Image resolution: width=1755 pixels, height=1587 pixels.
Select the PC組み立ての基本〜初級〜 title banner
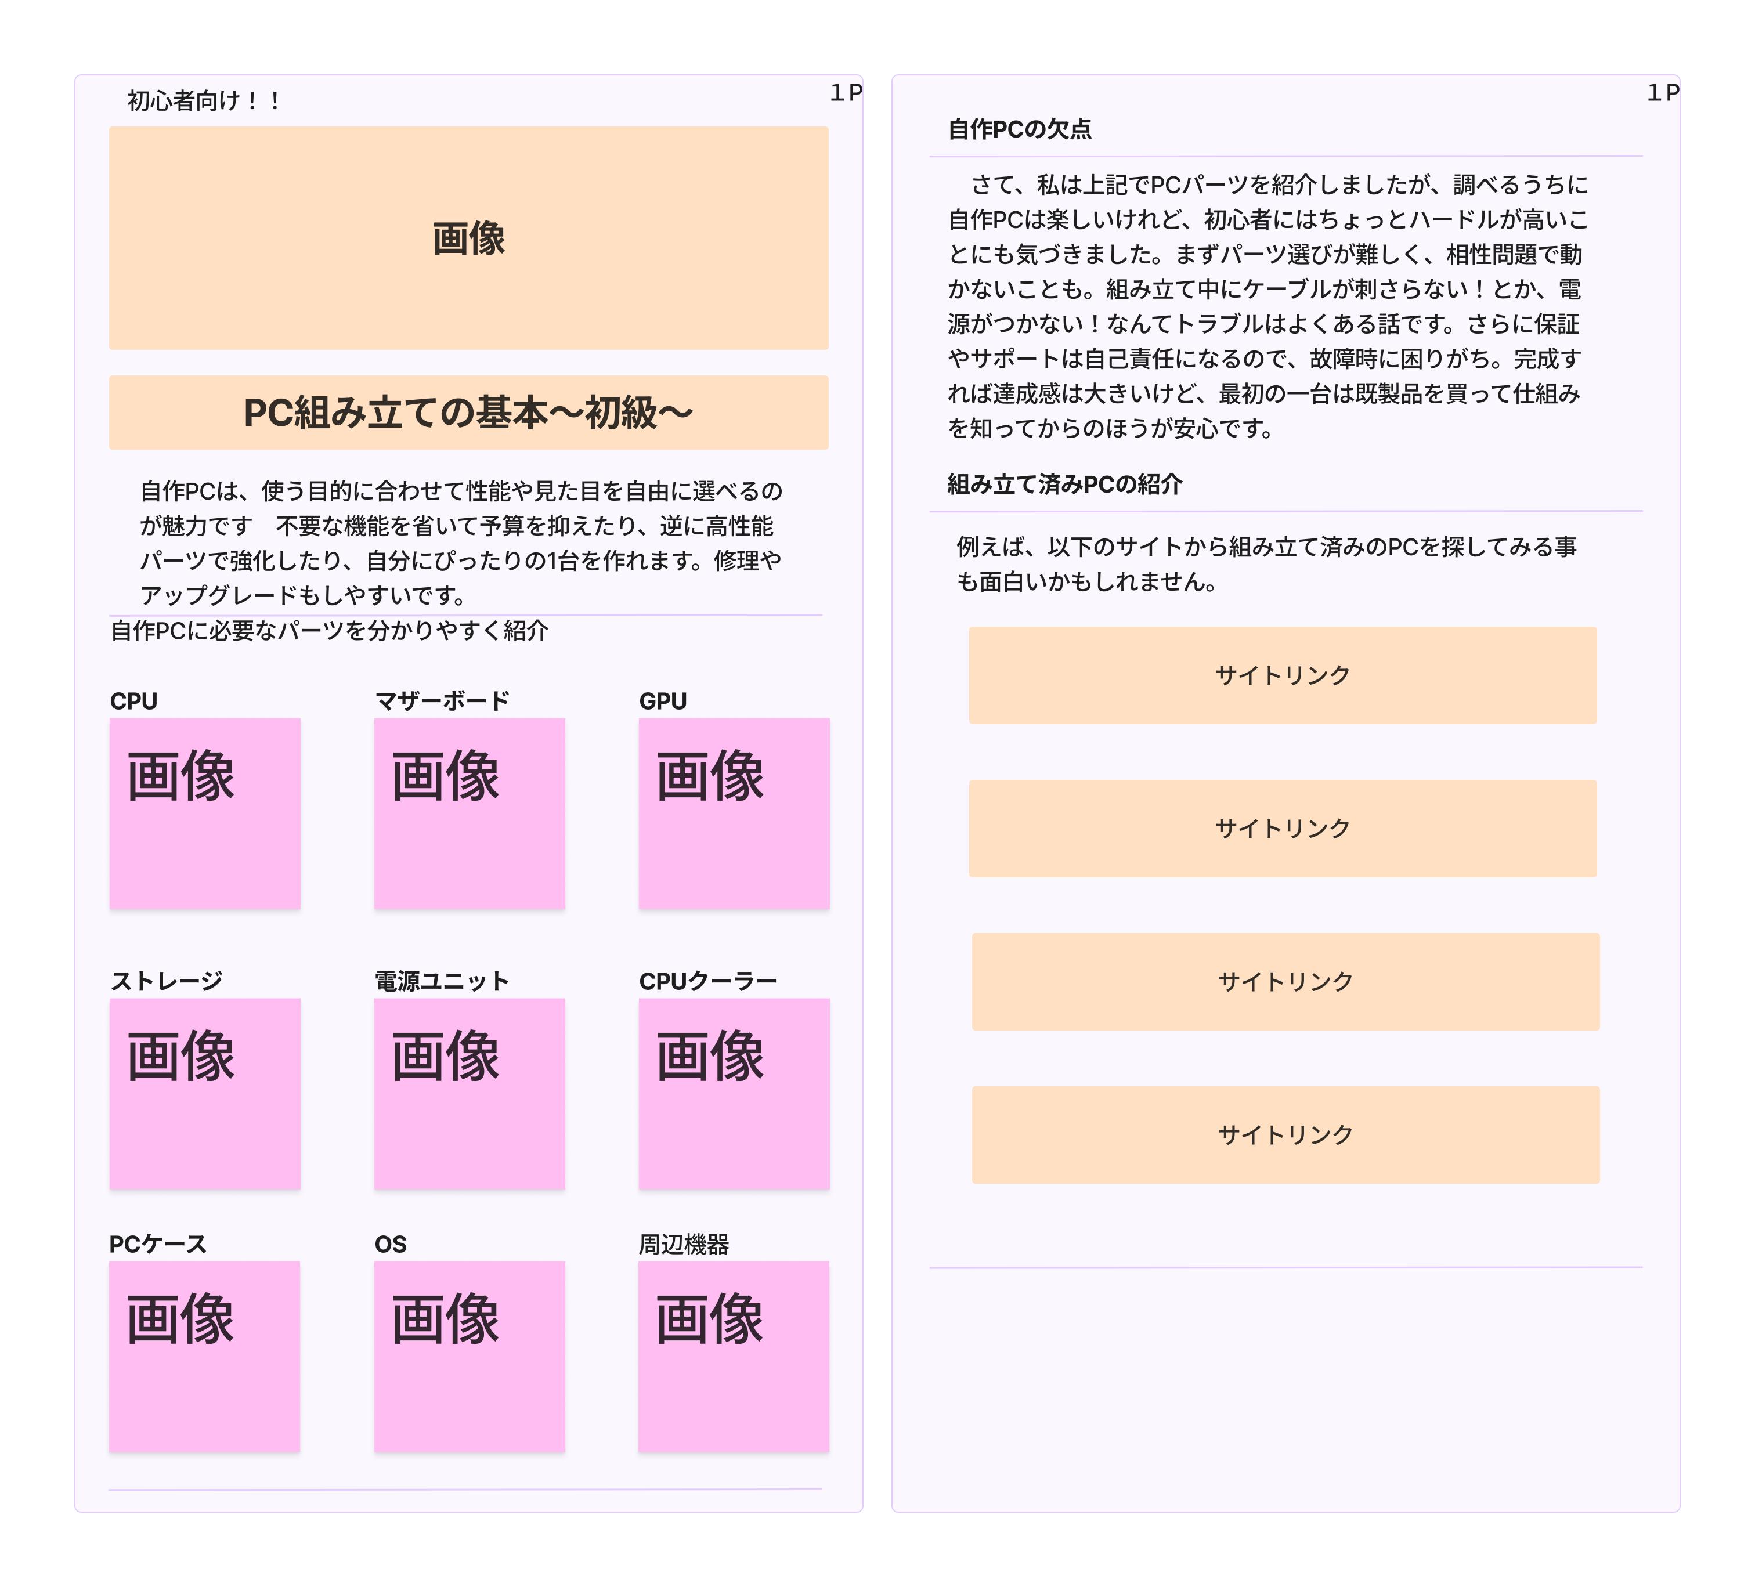tap(468, 413)
